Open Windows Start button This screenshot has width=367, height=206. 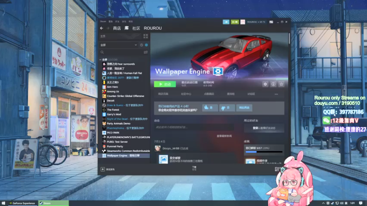tap(3, 203)
